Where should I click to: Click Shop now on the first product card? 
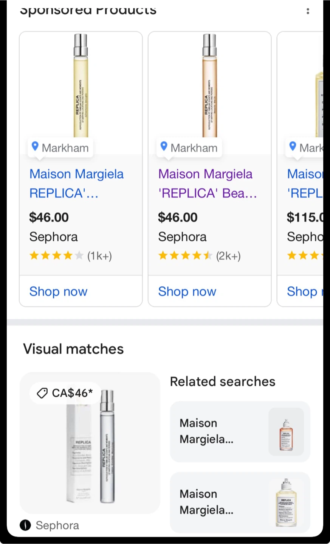point(59,292)
